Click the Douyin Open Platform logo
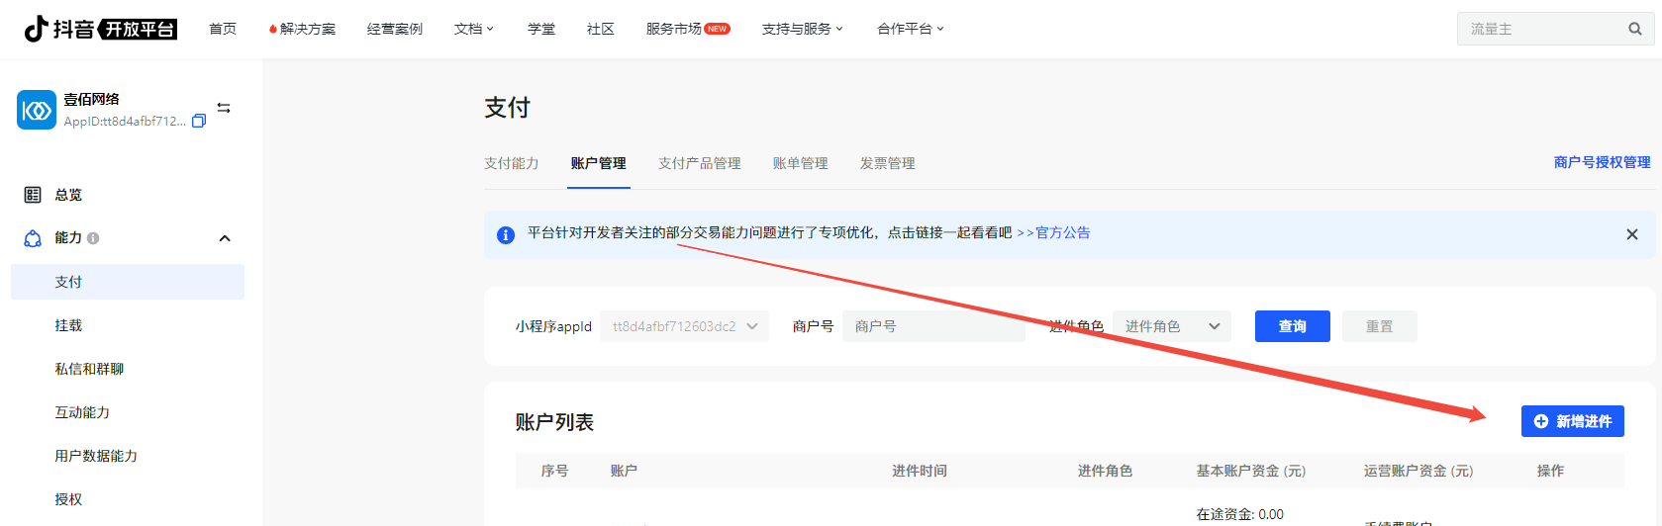This screenshot has height=526, width=1662. [100, 29]
